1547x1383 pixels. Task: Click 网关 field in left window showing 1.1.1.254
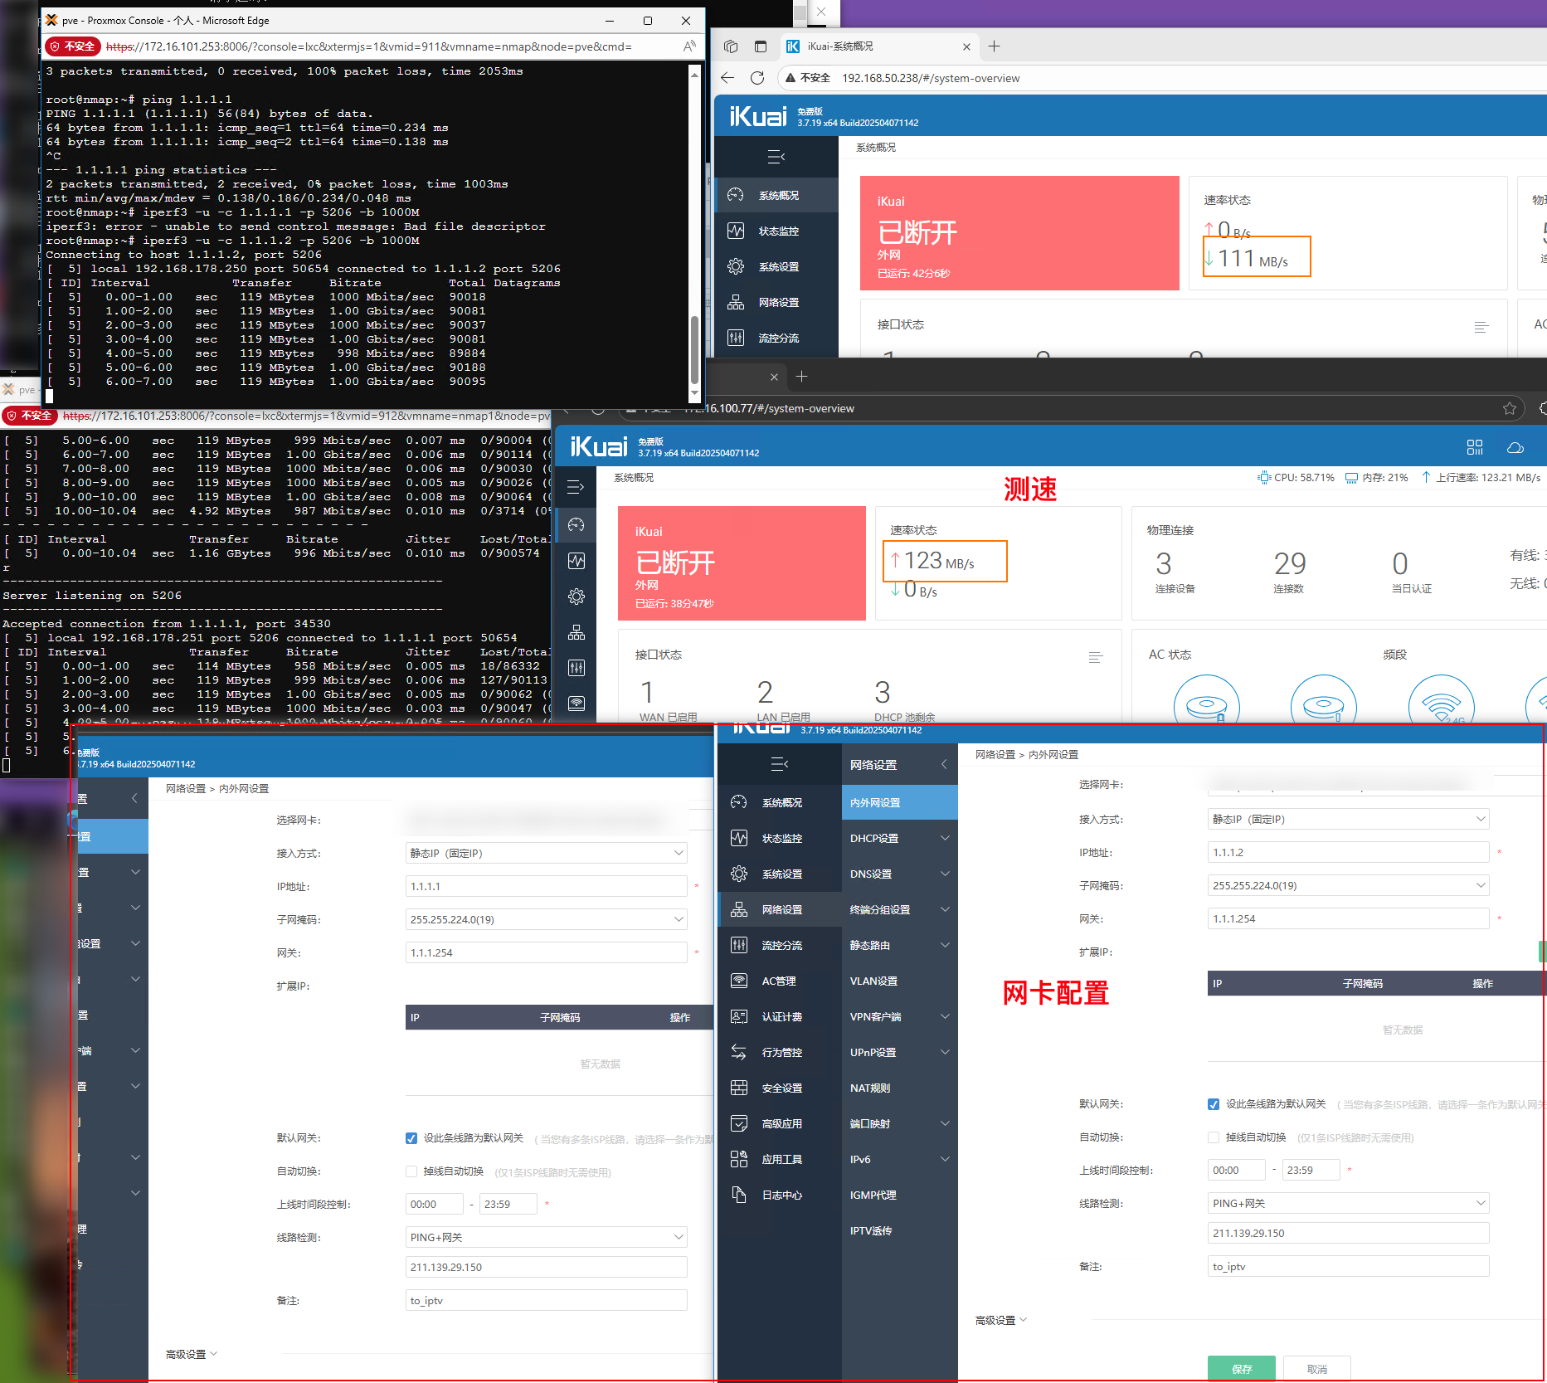[x=546, y=952]
